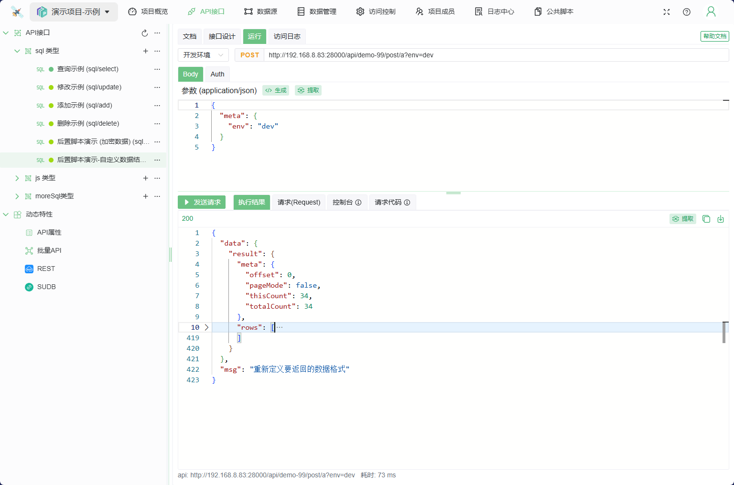Unfold the collapsed rows array in result
This screenshot has width=734, height=485.
click(206, 327)
